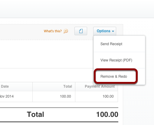Select the 100.00 Payment Amount cell

coord(97,96)
